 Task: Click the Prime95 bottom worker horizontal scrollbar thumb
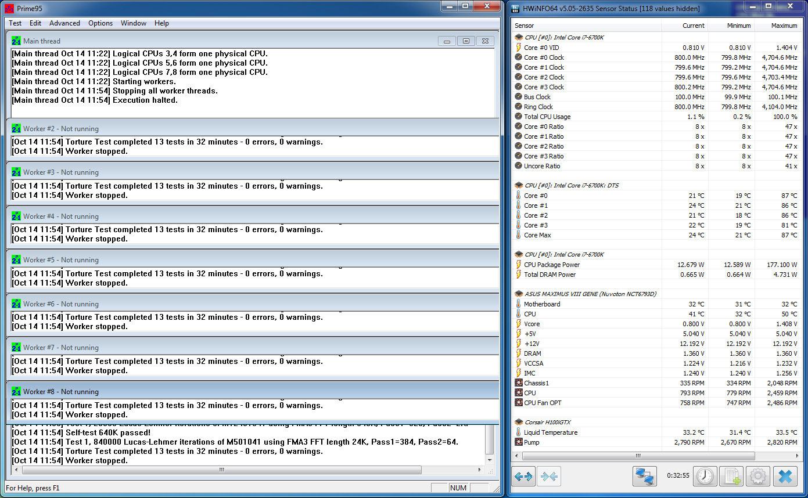point(221,470)
